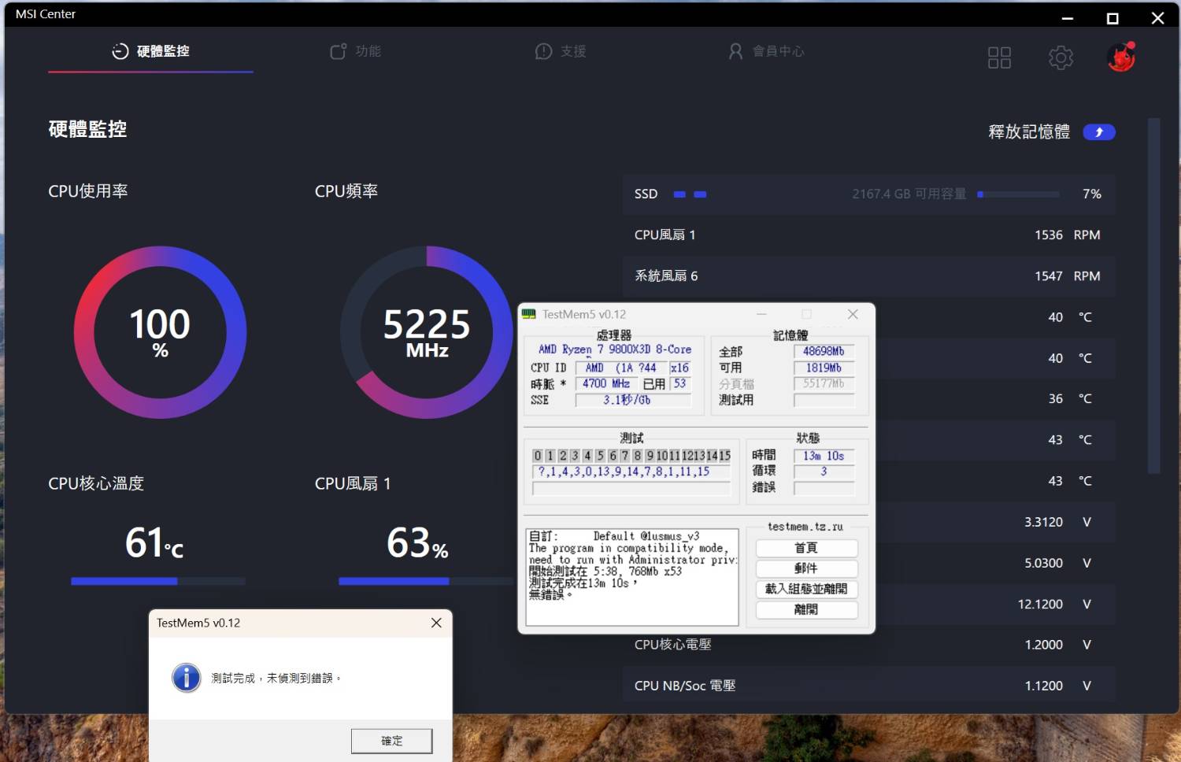Click the member center person icon
The image size is (1181, 762).
coord(735,51)
